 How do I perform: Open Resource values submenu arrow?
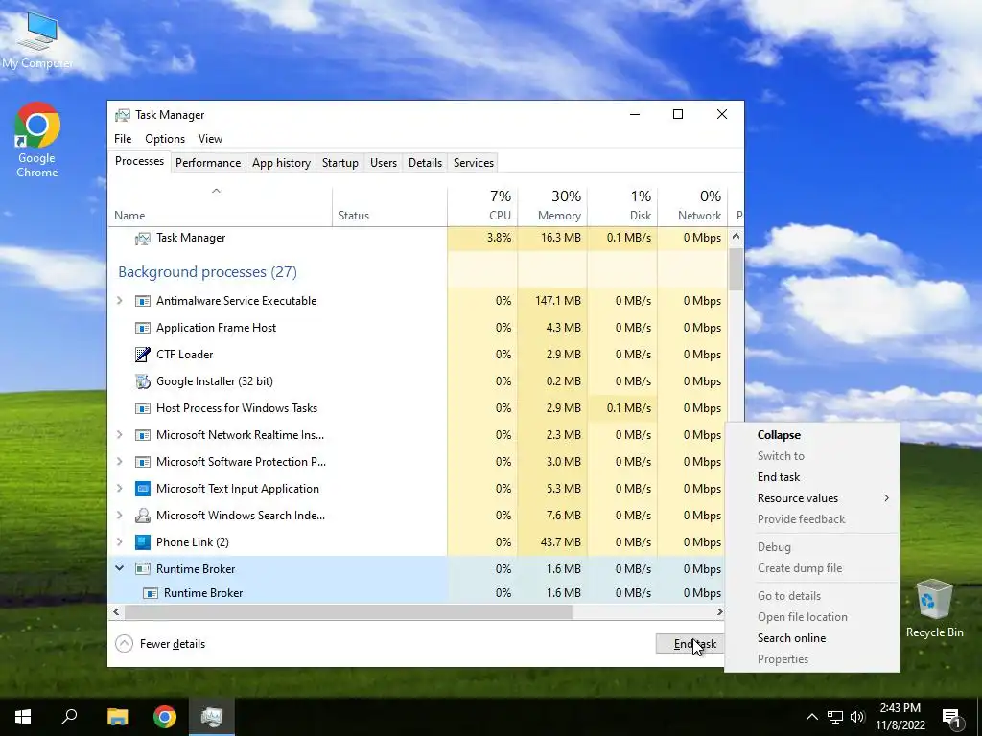point(886,498)
